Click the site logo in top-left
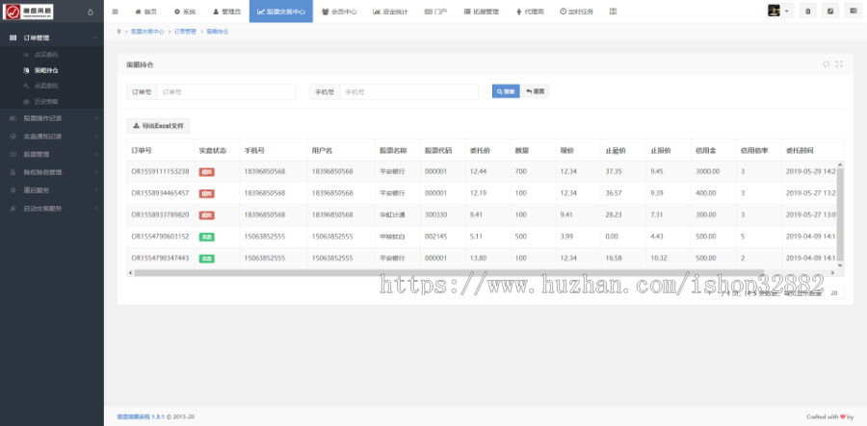This screenshot has width=867, height=426. click(x=28, y=12)
